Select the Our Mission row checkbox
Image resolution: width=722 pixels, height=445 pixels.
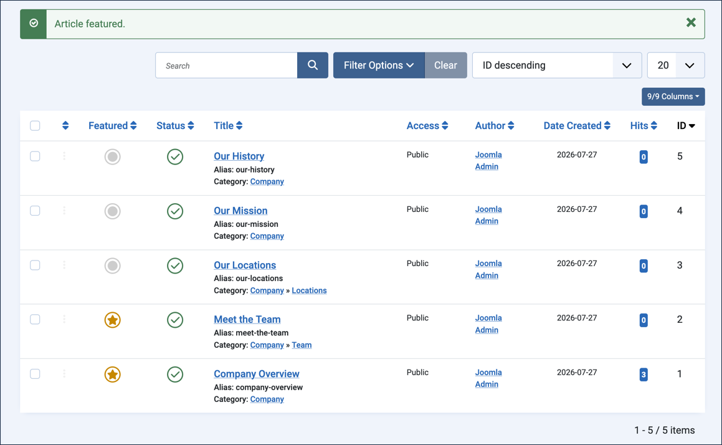click(35, 211)
